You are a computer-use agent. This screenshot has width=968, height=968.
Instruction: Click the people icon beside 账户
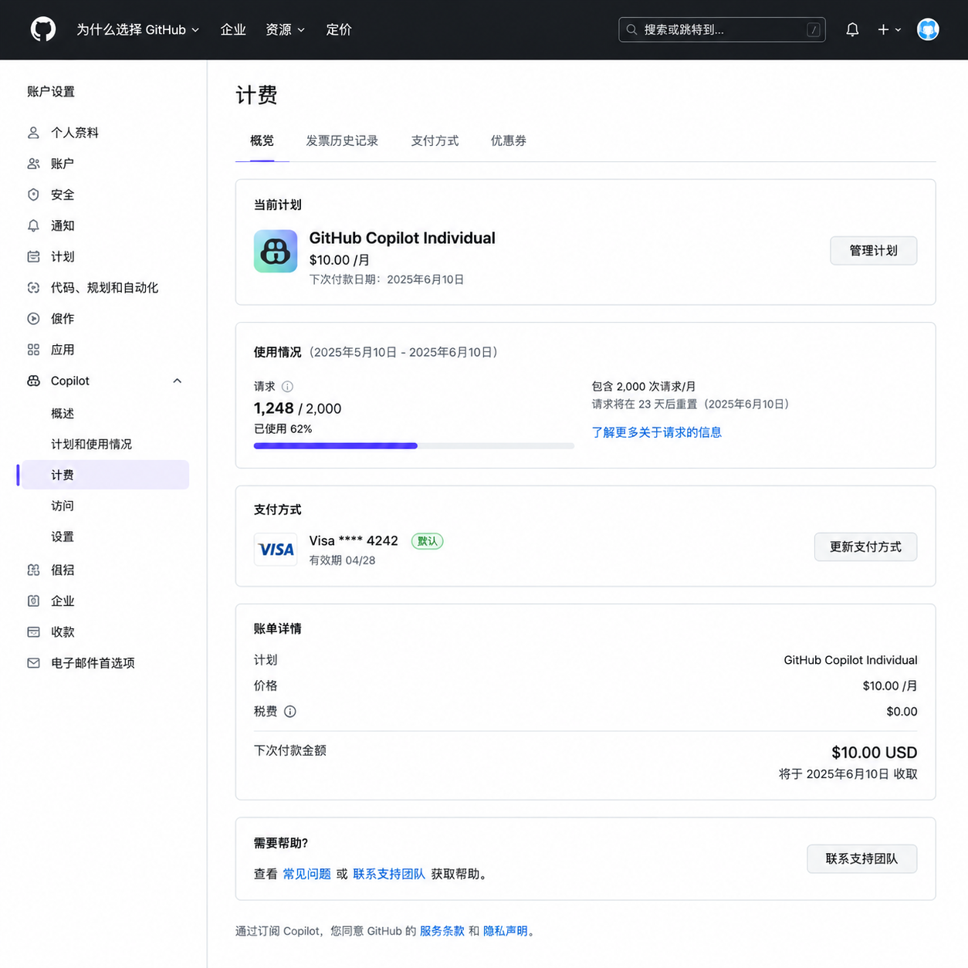coord(33,164)
